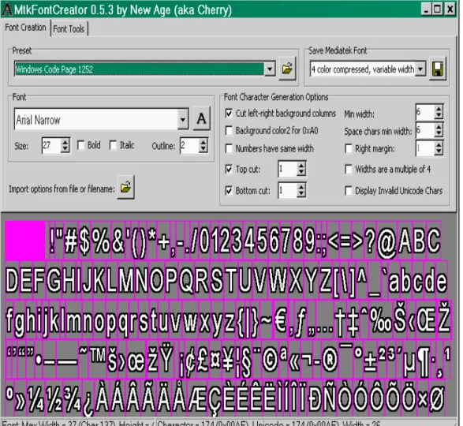Open the Save Mediatek Font format dropdown
463x426 pixels.
click(x=420, y=69)
